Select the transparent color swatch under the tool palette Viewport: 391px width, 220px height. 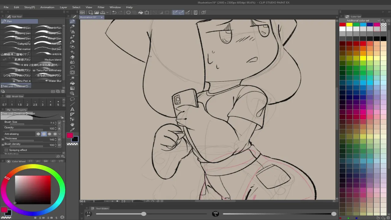click(x=72, y=144)
